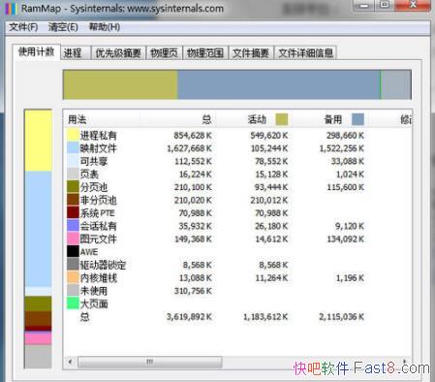Select the 内核堆栈 row label
This screenshot has width=435, height=382.
98,277
